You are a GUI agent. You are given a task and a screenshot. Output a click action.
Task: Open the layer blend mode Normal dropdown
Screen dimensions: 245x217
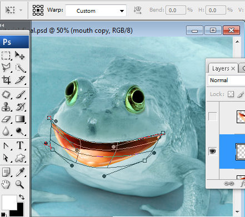pos(226,80)
